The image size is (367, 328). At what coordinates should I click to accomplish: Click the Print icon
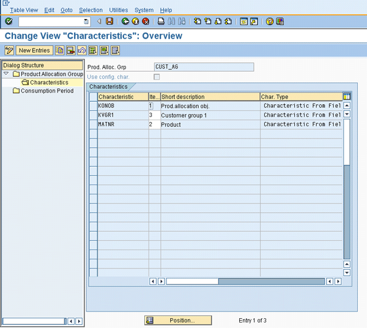161,21
